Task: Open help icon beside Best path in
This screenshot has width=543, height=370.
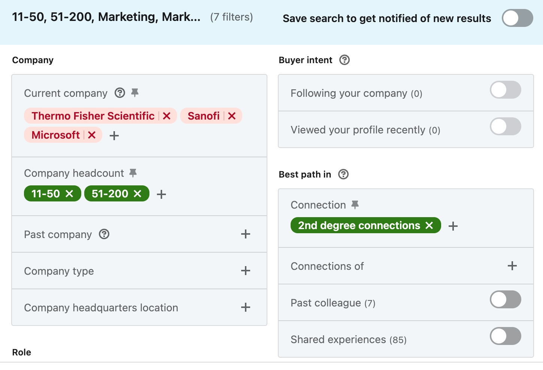Action: pos(343,174)
